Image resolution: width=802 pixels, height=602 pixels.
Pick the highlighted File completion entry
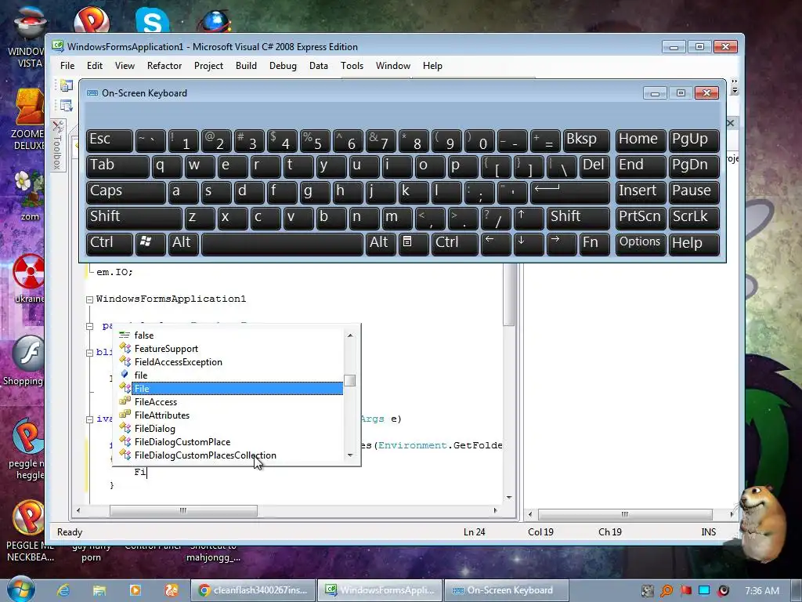(237, 389)
